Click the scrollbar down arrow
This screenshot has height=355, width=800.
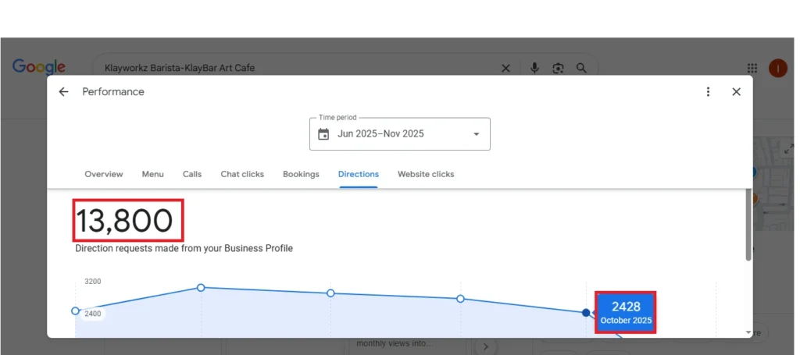pyautogui.click(x=748, y=332)
